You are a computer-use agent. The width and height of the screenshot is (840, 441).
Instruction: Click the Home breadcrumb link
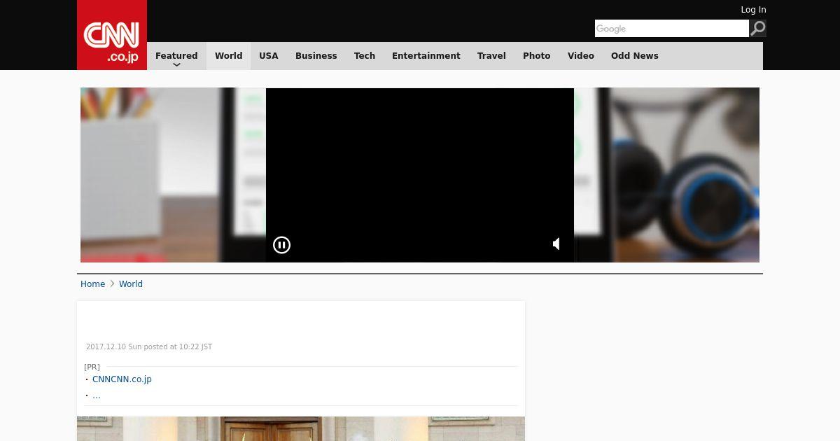[92, 284]
